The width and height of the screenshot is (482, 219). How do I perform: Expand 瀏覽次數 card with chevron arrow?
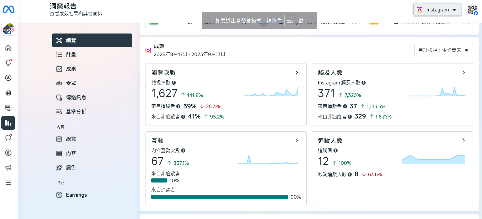pyautogui.click(x=296, y=72)
